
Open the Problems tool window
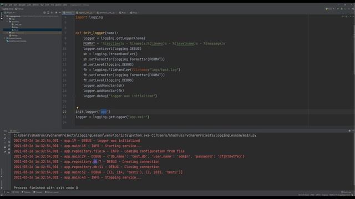point(26,192)
